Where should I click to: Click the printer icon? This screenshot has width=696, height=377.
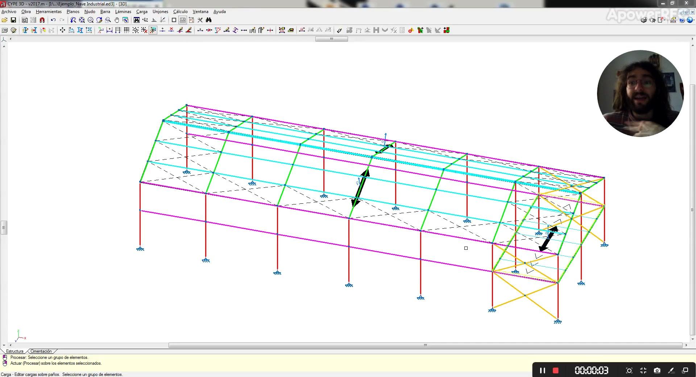click(x=644, y=20)
